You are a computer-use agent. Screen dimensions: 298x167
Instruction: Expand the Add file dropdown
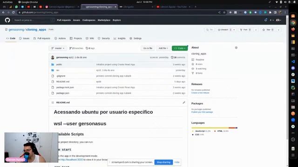point(163,48)
